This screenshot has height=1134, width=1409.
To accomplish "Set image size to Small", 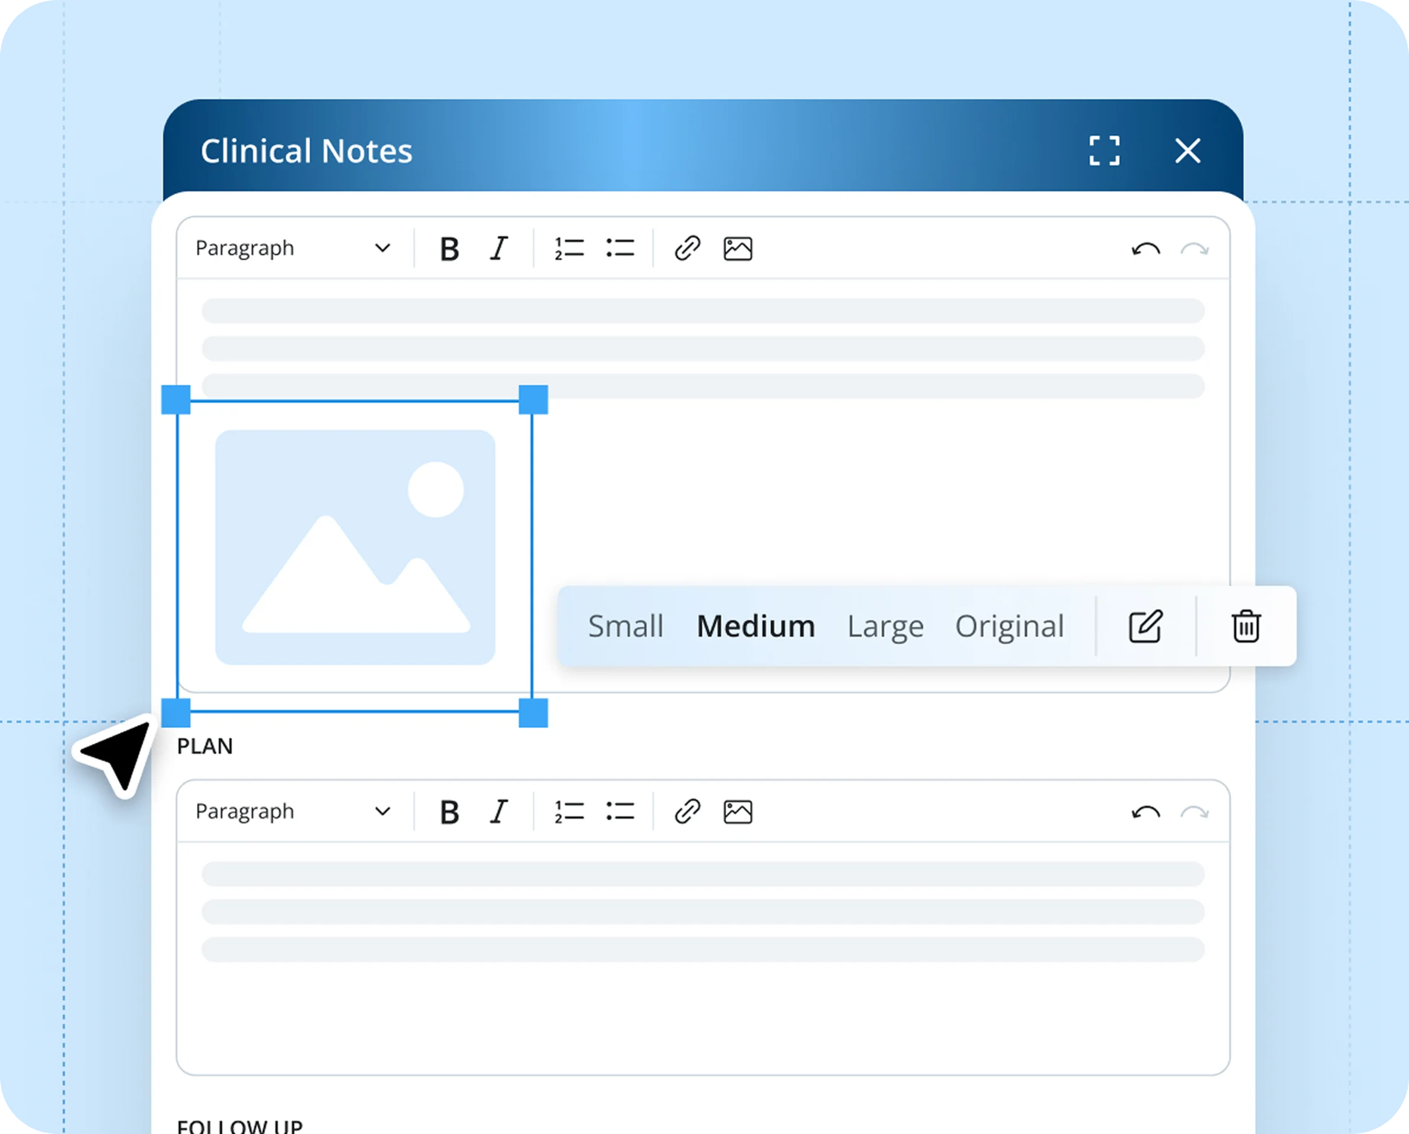I will (x=625, y=627).
